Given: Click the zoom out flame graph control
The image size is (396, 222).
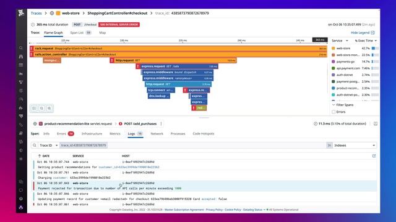Looking at the screenshot, I should 41,109.
